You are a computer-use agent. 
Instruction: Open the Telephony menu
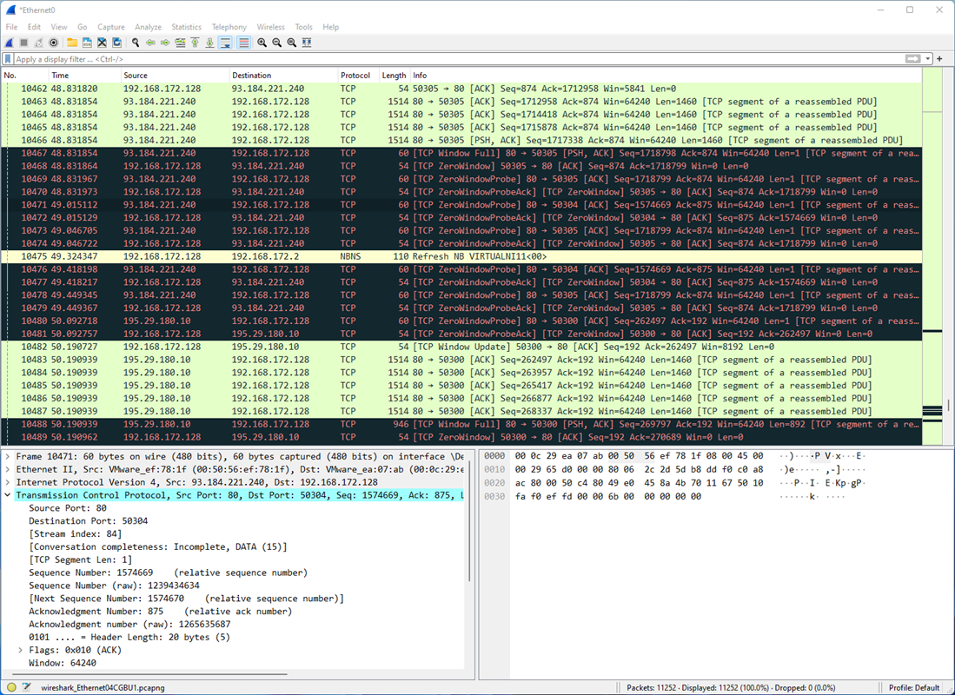(229, 27)
